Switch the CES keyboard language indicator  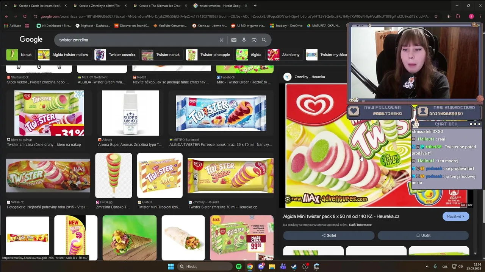[x=445, y=266]
